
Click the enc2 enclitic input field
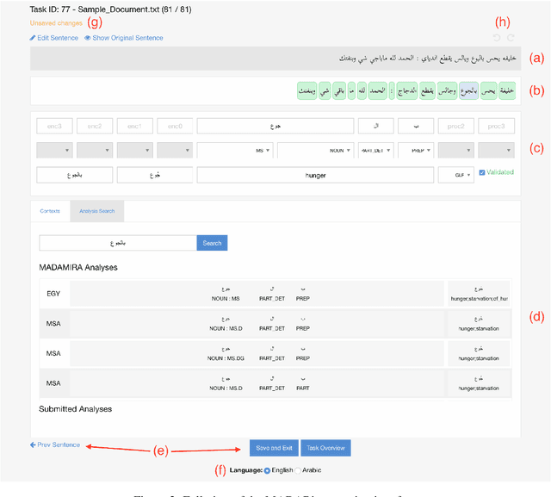tap(95, 126)
